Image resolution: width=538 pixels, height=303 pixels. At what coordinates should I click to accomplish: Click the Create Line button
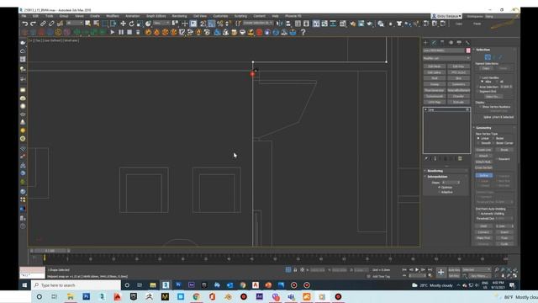point(484,150)
